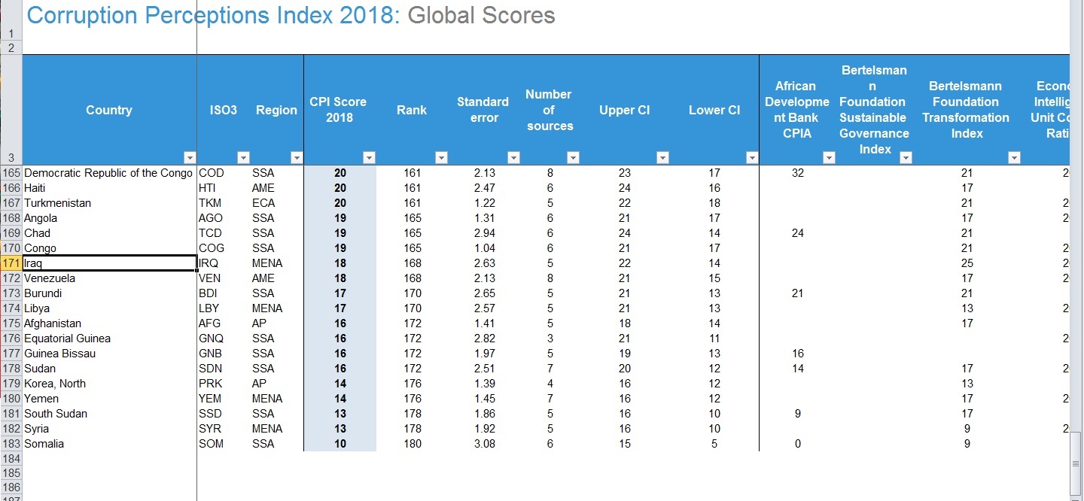The height and width of the screenshot is (501, 1084).
Task: Select the Venezuela country cell
Action: [x=109, y=278]
